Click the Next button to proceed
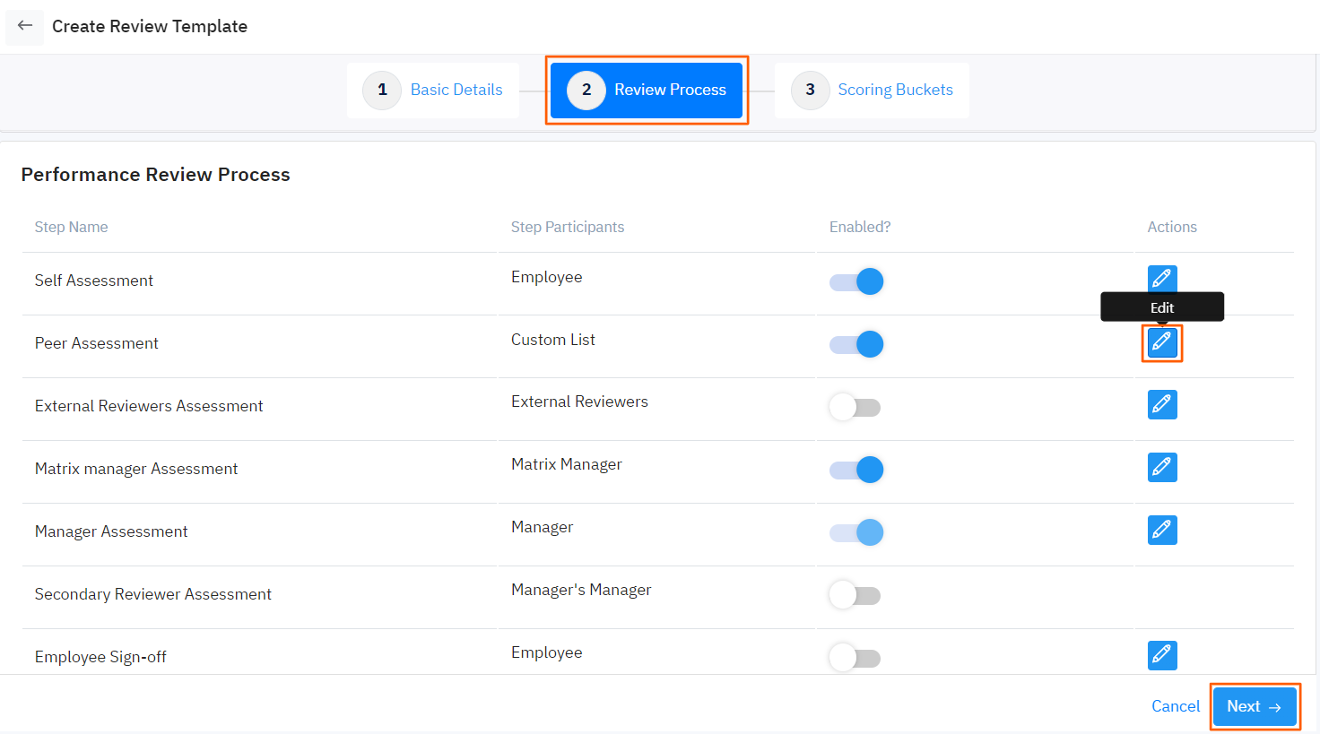Image resolution: width=1320 pixels, height=734 pixels. click(x=1255, y=706)
